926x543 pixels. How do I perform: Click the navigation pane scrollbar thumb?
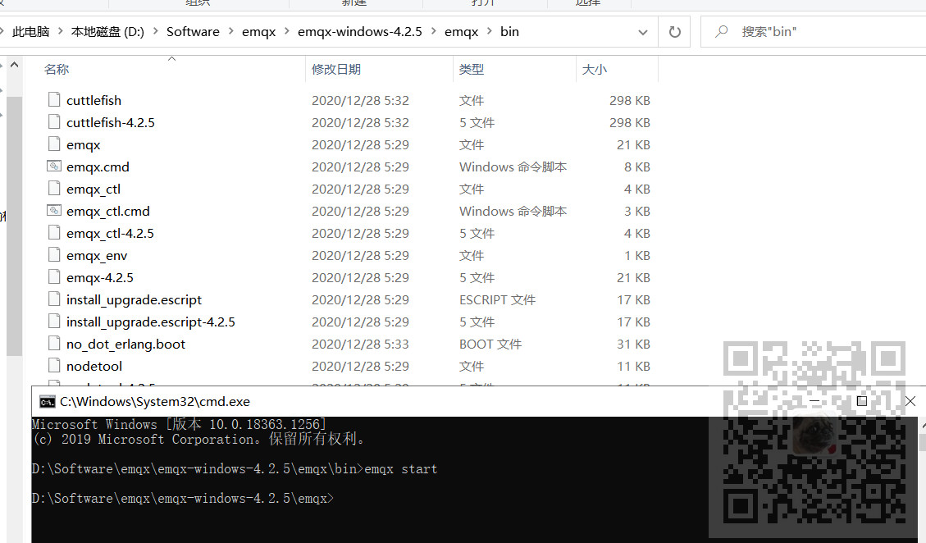point(15,226)
